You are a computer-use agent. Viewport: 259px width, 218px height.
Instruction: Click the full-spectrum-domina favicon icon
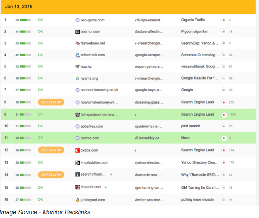[77, 115]
